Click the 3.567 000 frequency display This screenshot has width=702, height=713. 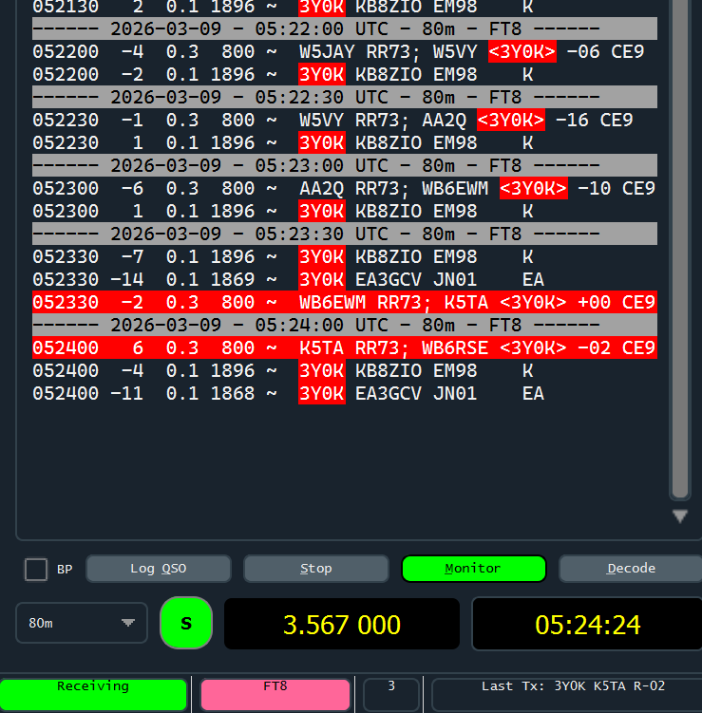click(x=342, y=624)
